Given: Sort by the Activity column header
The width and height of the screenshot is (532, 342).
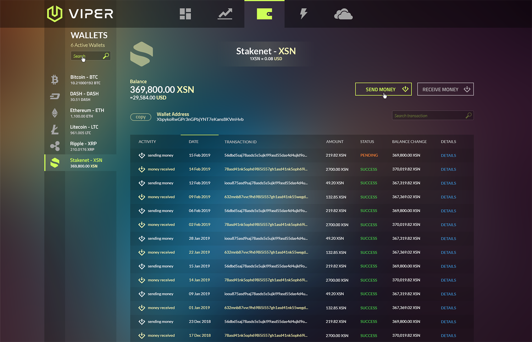Looking at the screenshot, I should click(147, 142).
